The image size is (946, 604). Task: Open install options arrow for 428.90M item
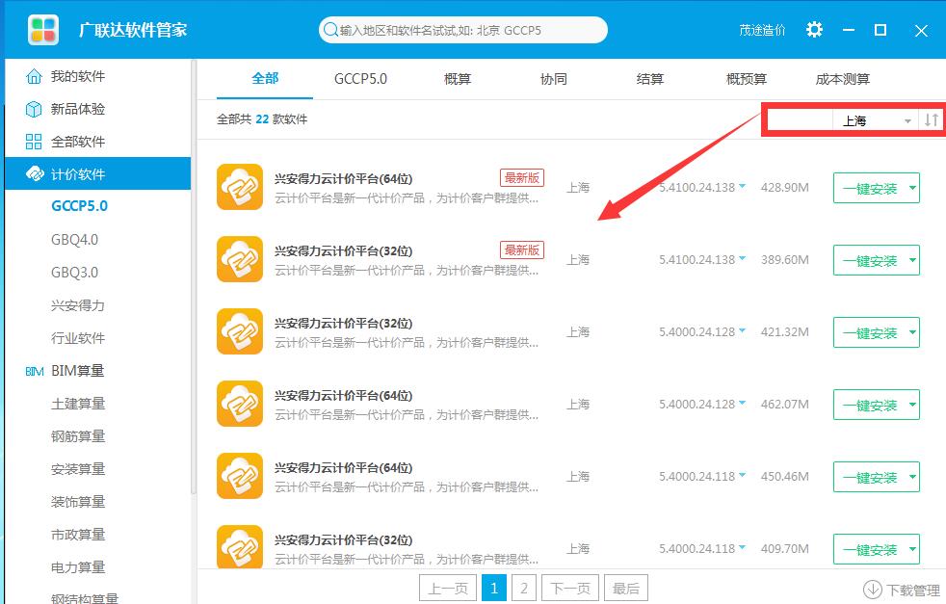tap(912, 188)
